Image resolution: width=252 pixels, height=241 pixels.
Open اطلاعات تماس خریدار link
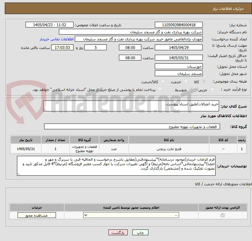tap(57, 39)
